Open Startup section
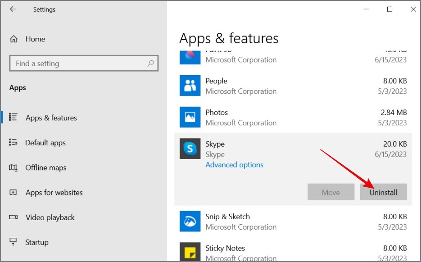 click(37, 242)
